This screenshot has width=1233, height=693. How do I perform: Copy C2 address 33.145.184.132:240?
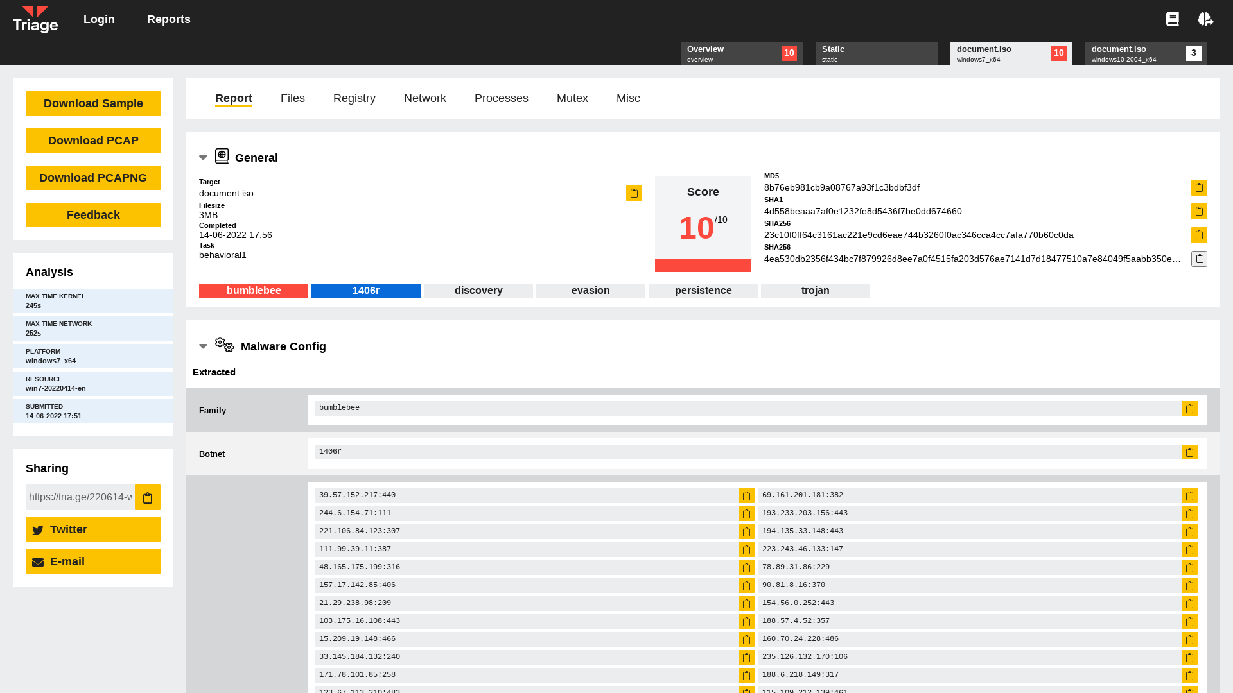click(746, 658)
